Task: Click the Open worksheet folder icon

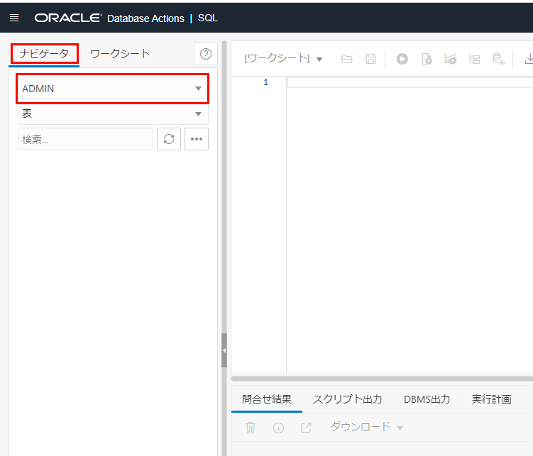Action: click(347, 59)
